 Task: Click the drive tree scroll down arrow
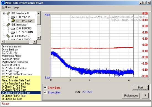click(39, 38)
